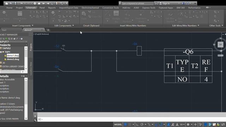This screenshot has height=127, width=226.
Task: Toggle hardware acceleration blue circle icon
Action: click(x=206, y=125)
